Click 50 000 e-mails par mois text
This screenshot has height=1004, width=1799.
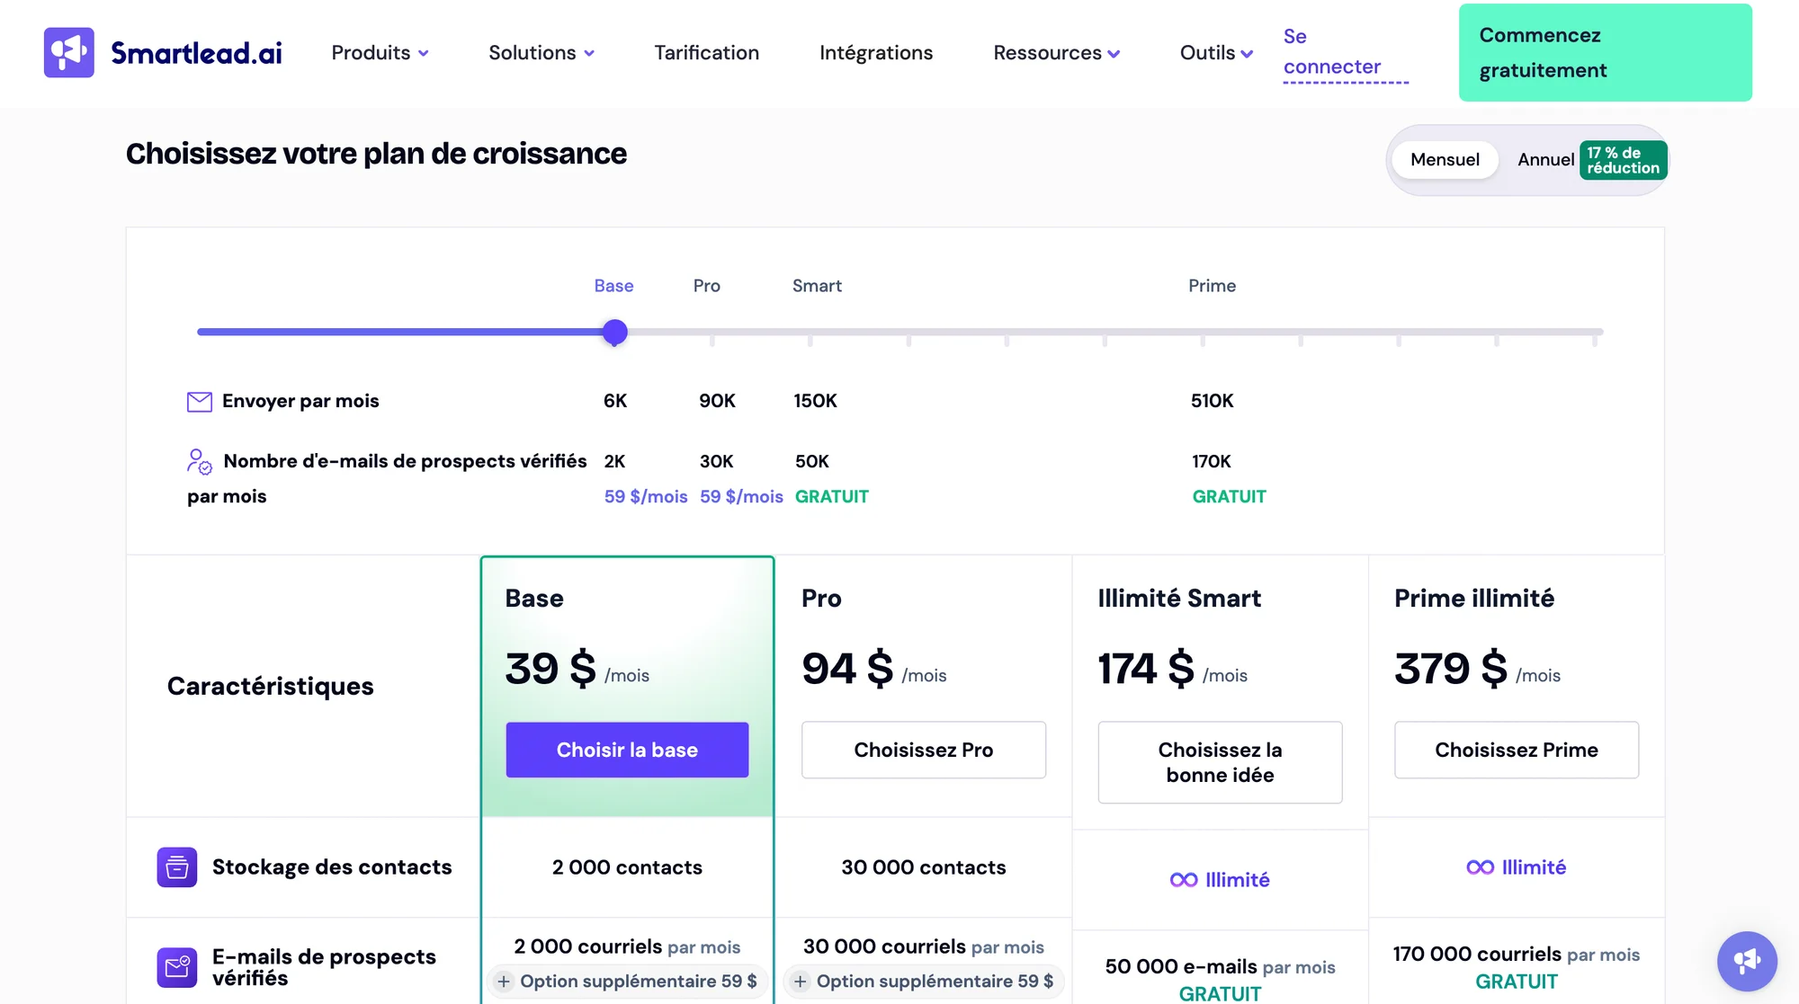coord(1220,967)
